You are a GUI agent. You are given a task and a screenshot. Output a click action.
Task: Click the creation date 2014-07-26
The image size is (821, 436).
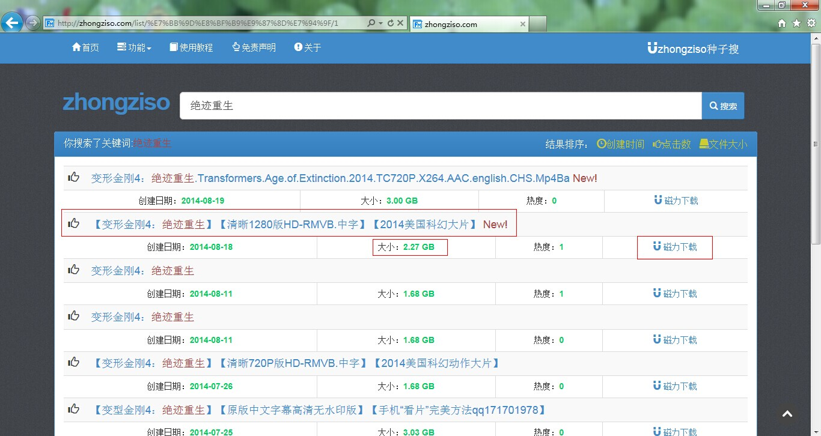211,386
